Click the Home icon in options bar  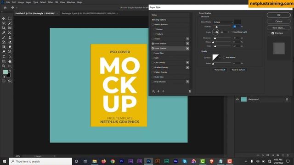[5, 8]
